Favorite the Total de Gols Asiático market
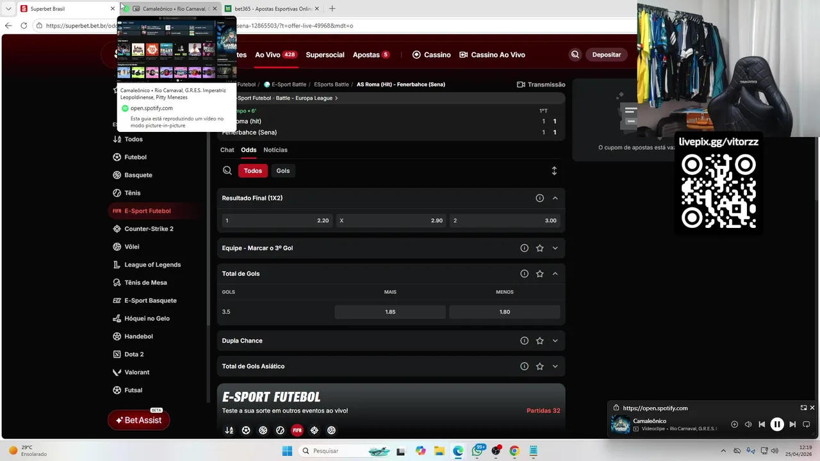820x461 pixels. 540,367
